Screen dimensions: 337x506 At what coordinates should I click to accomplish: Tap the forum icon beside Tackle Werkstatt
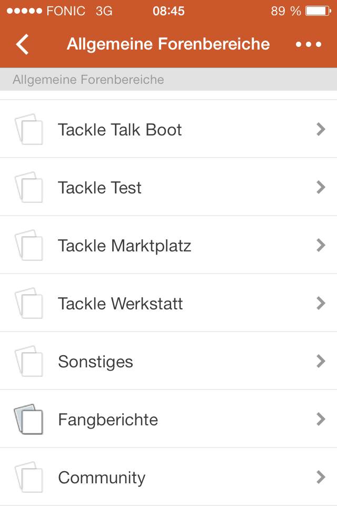tap(29, 303)
